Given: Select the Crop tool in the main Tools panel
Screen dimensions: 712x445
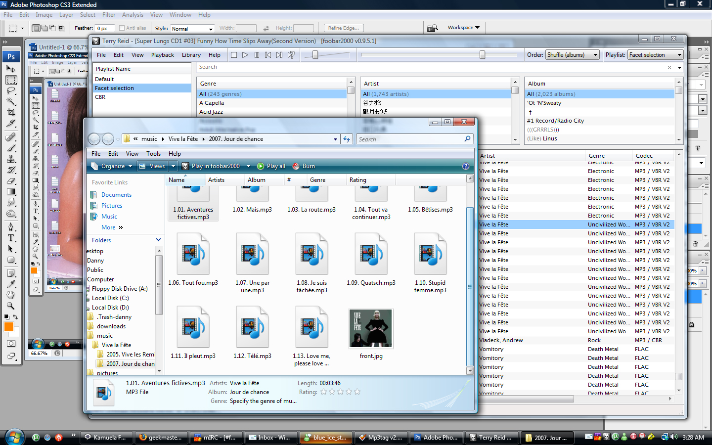Looking at the screenshot, I should 11,112.
